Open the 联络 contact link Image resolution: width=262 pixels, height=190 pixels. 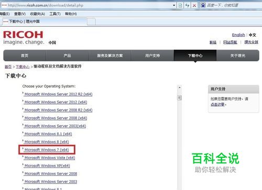[x=213, y=42]
